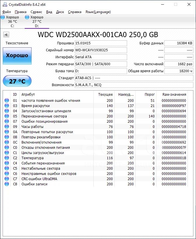Click status orb of attribute C2 Температура
196x239 pixels.
point(7,158)
